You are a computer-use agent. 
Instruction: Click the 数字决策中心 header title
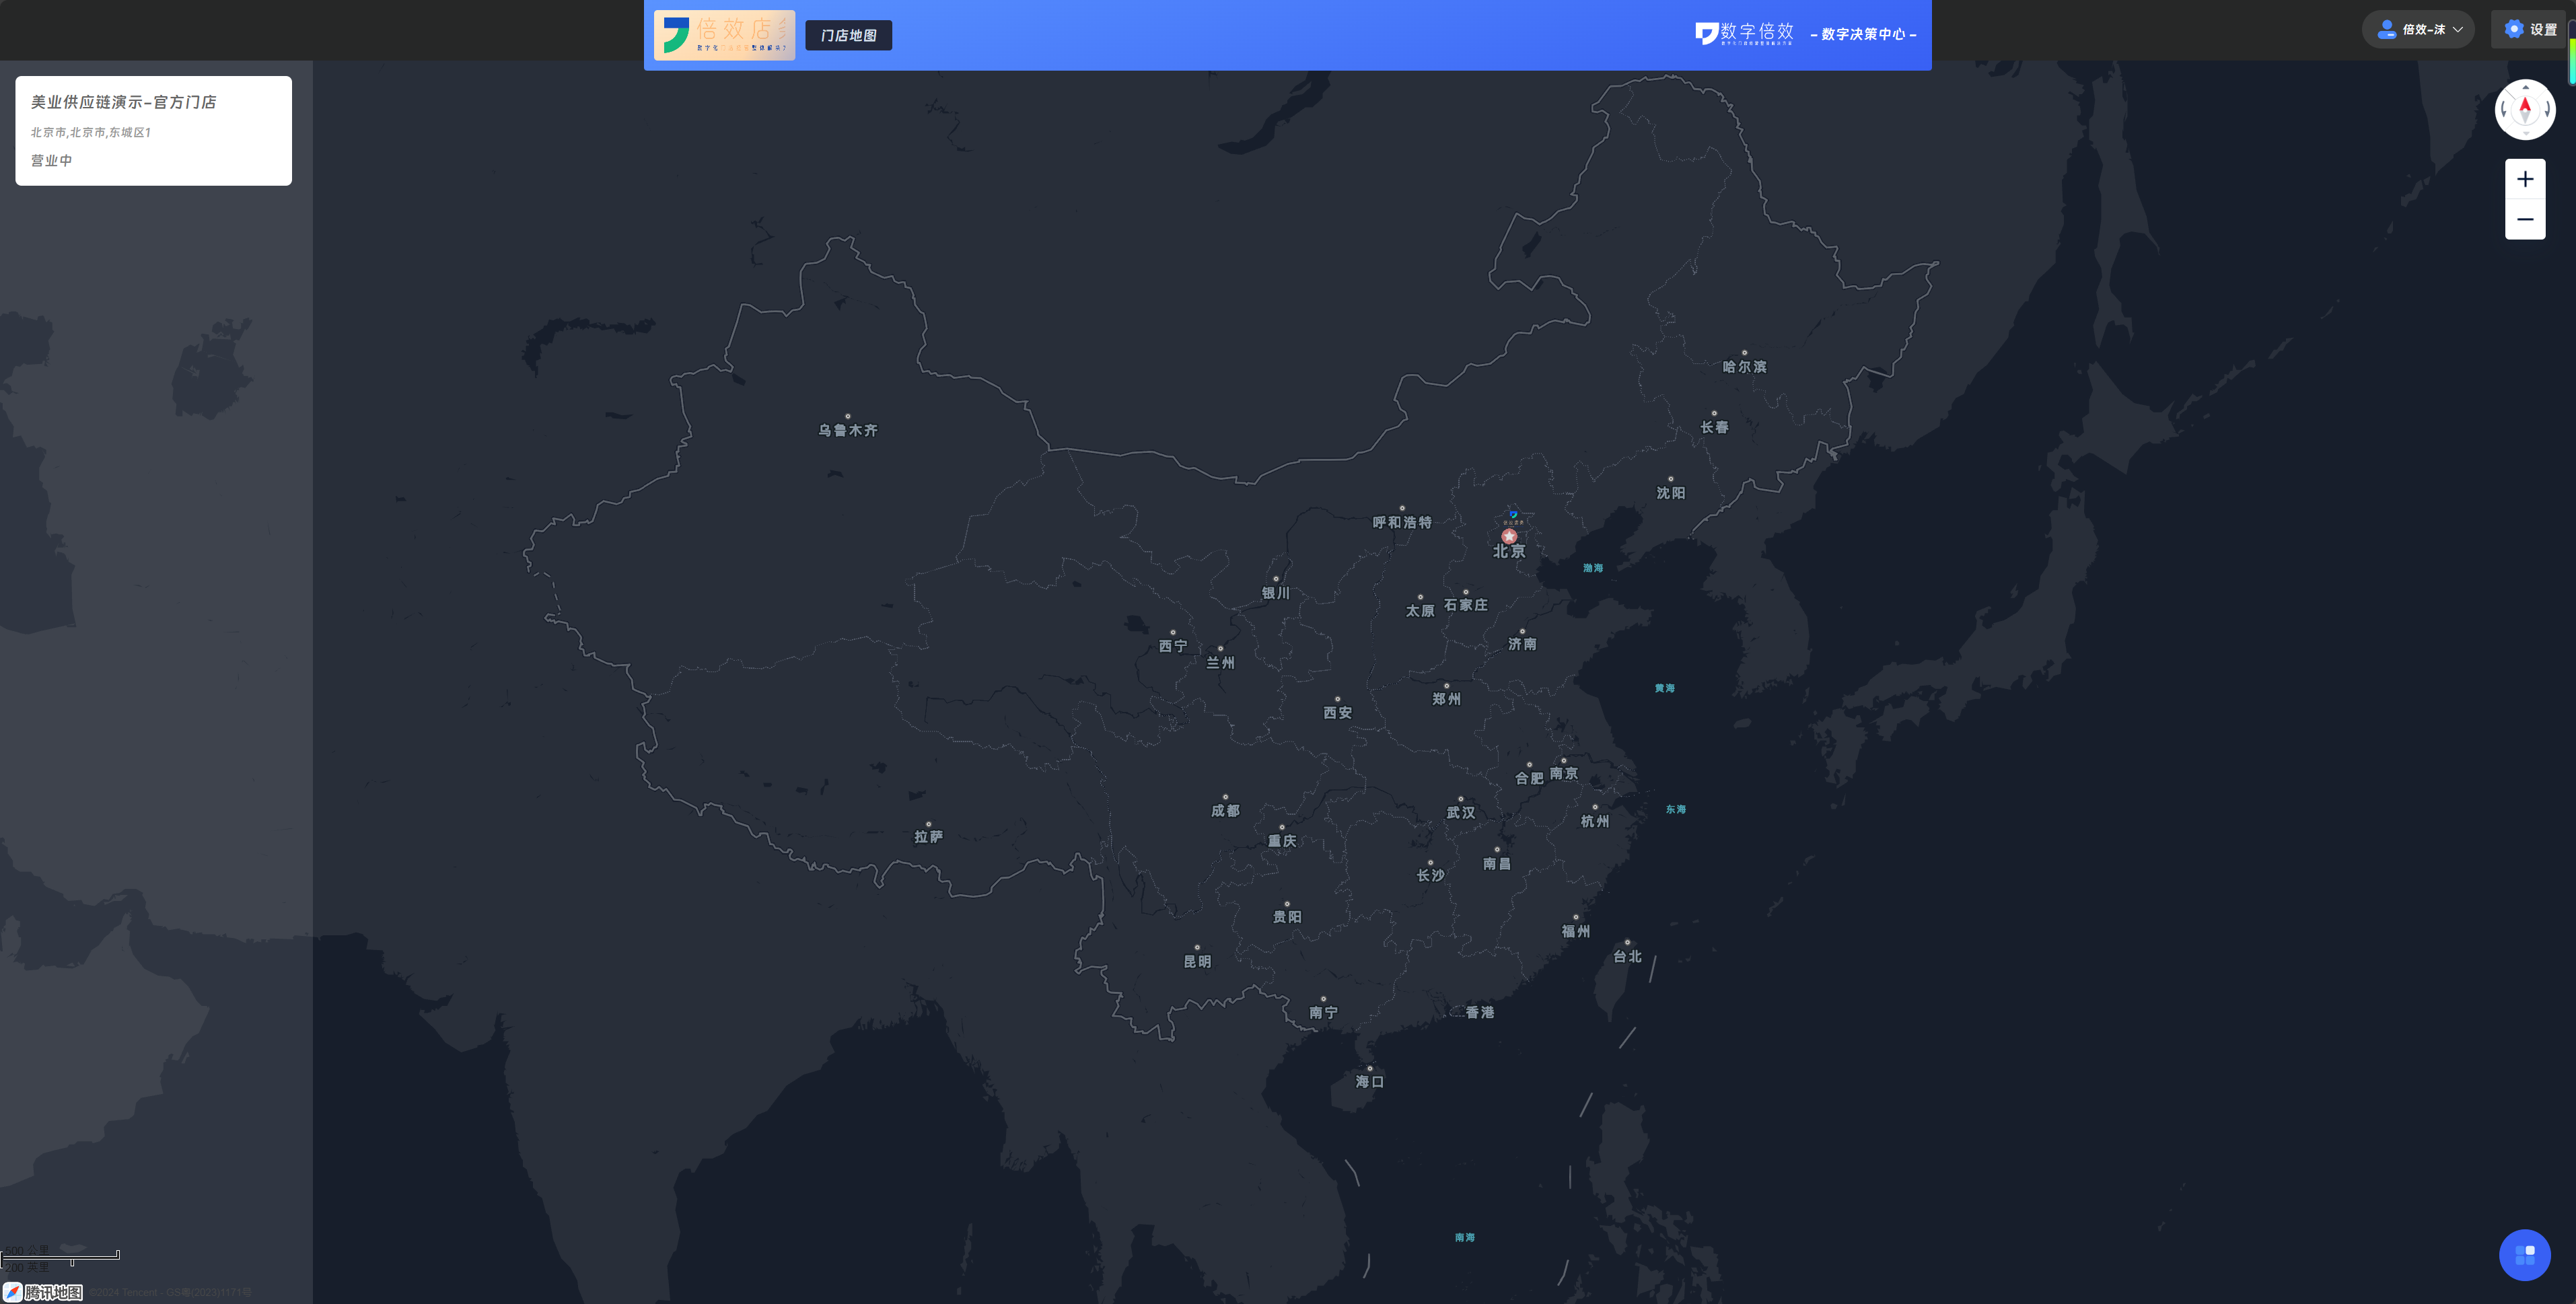click(x=1863, y=34)
